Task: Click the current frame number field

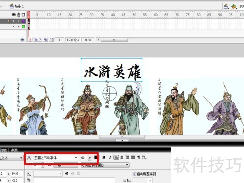Action: pos(59,40)
